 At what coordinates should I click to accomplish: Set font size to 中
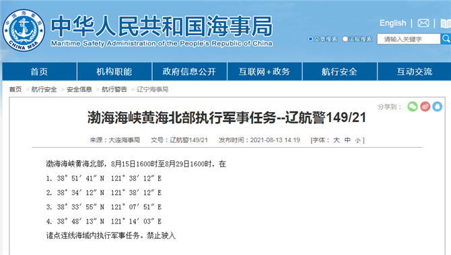pyautogui.click(x=347, y=140)
